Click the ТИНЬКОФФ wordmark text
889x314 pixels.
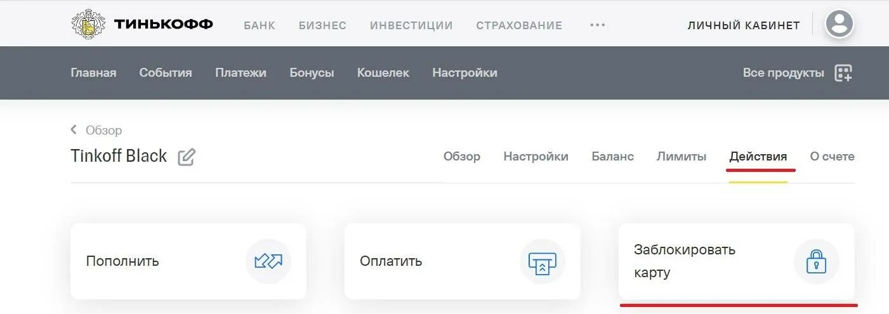pyautogui.click(x=164, y=24)
